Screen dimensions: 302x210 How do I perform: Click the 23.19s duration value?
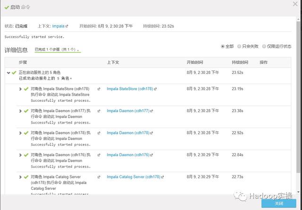coord(237,89)
